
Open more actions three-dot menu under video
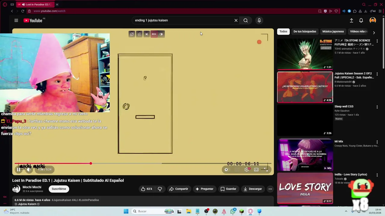click(270, 189)
